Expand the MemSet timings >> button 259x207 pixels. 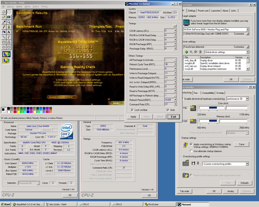175,26
